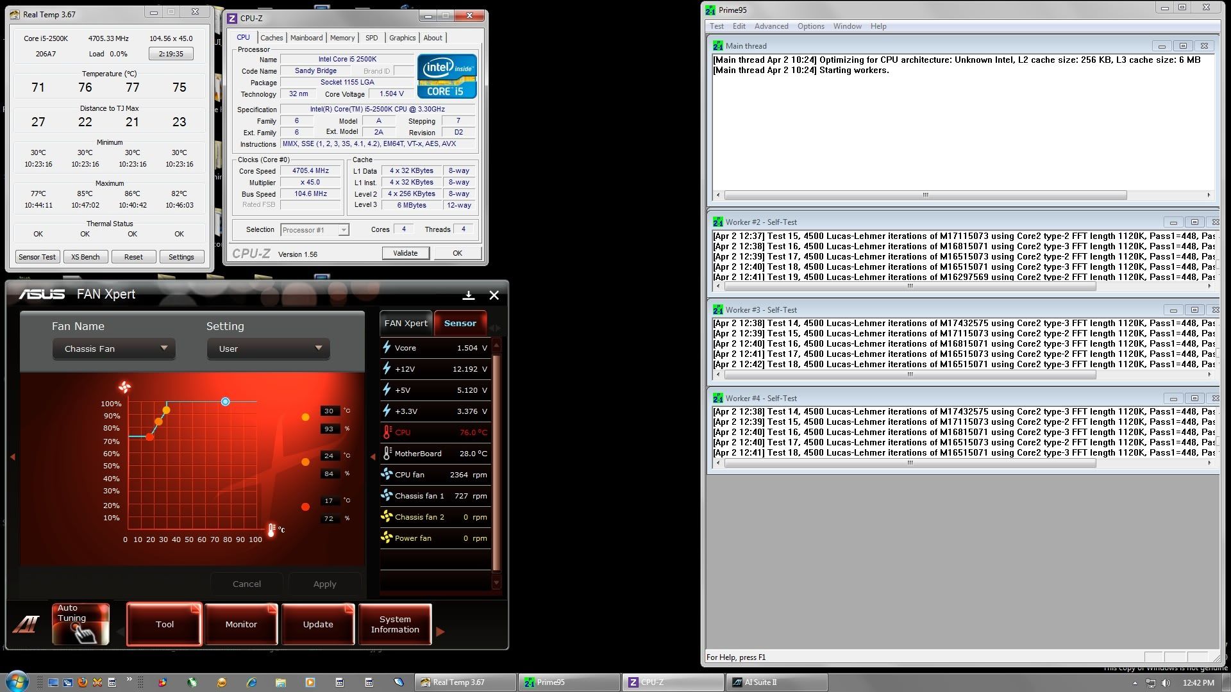Click Sensor Test button in Real Temp
Screen dimensions: 1231x692
[37, 257]
